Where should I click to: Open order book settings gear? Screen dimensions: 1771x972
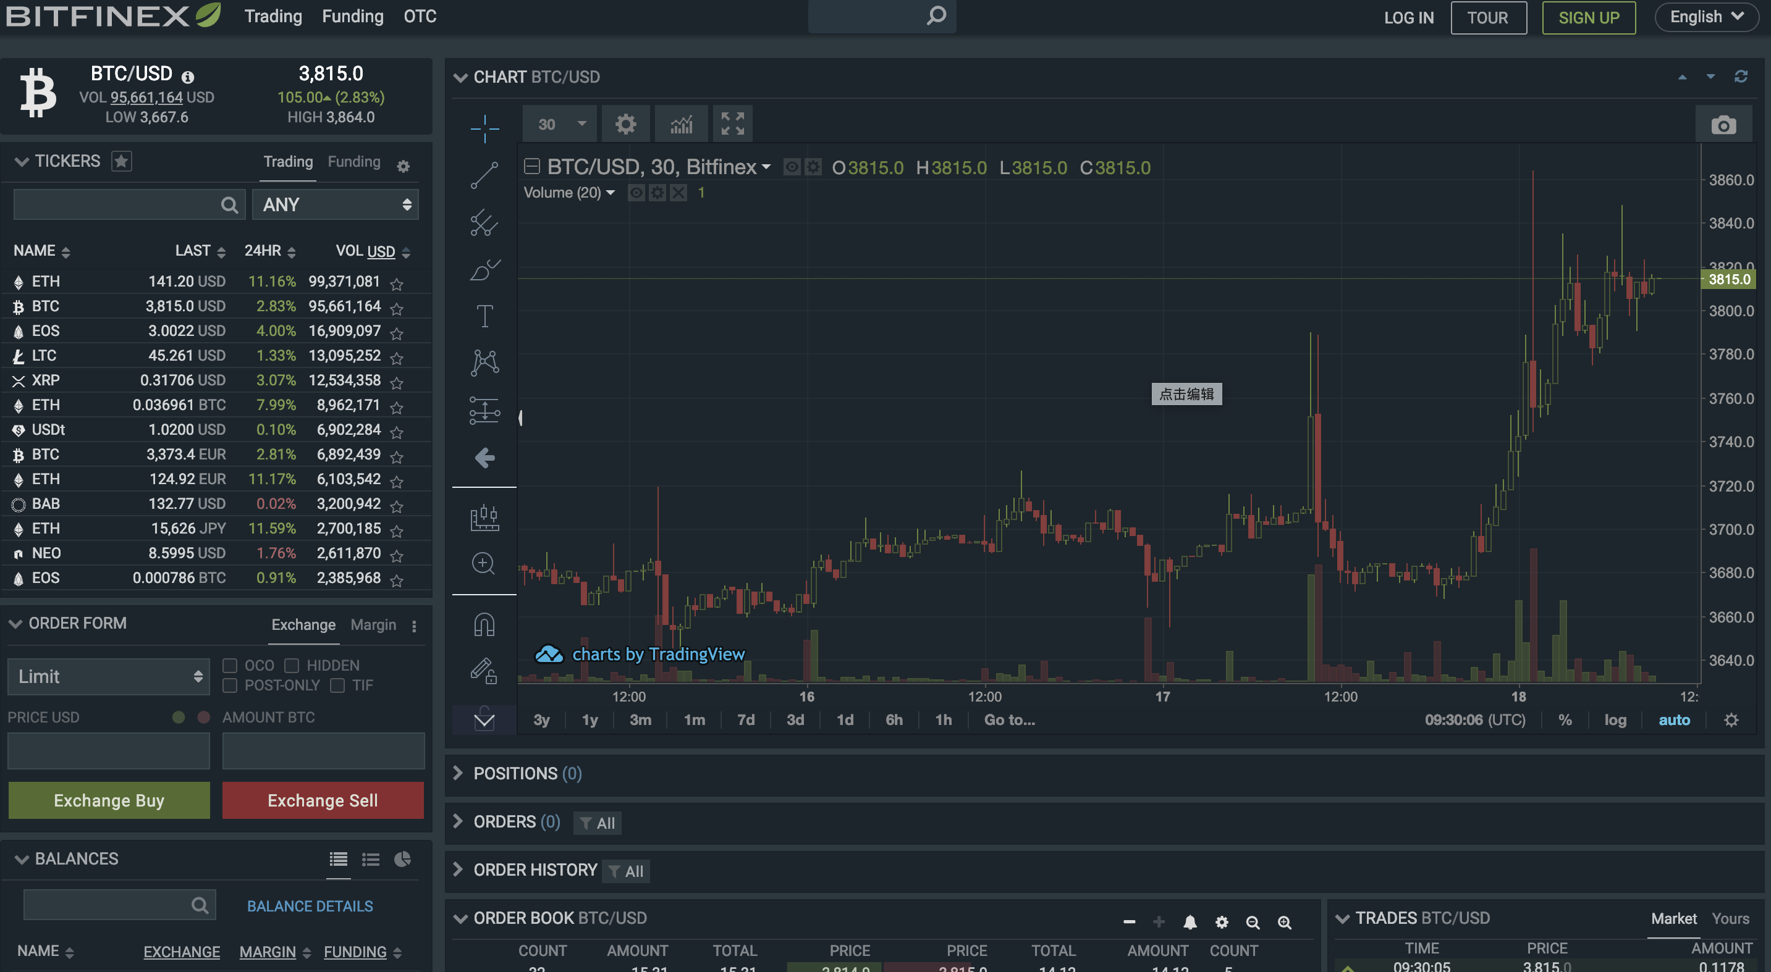tap(1222, 922)
